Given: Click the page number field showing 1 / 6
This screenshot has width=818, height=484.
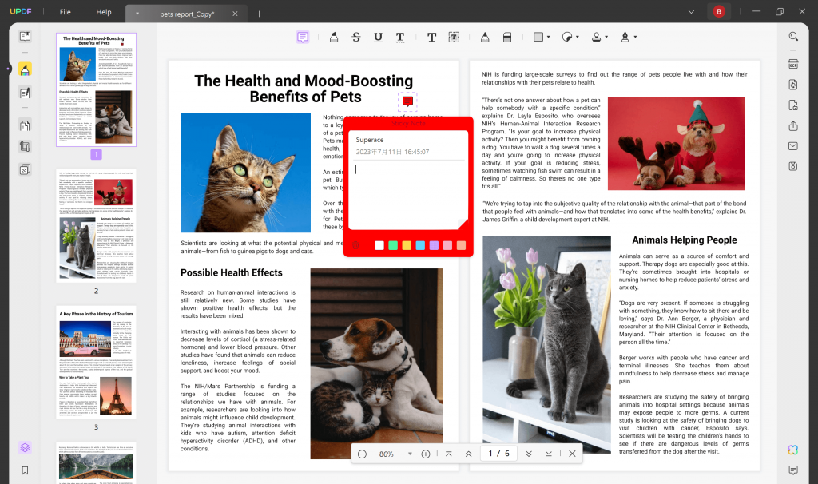Looking at the screenshot, I should [x=498, y=454].
